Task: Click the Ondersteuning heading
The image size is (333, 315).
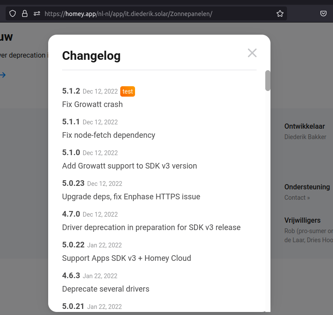Action: click(307, 187)
